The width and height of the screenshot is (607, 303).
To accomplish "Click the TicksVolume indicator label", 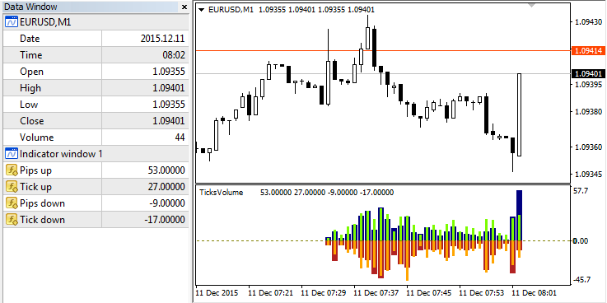I will pos(221,193).
